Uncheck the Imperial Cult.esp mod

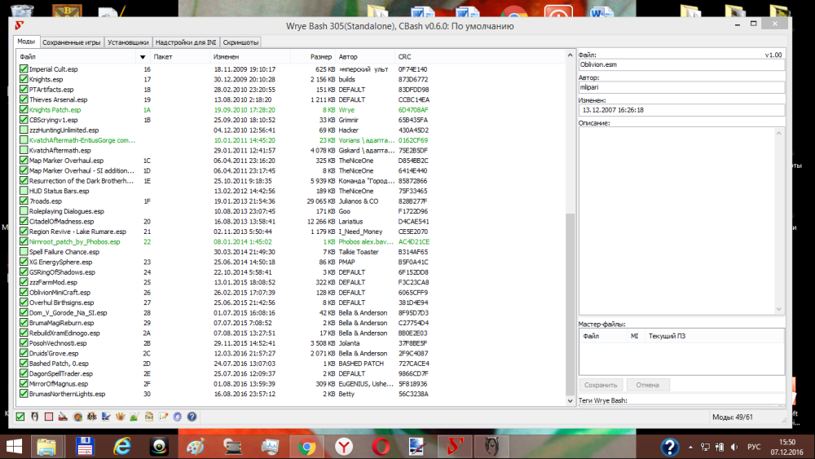point(24,68)
